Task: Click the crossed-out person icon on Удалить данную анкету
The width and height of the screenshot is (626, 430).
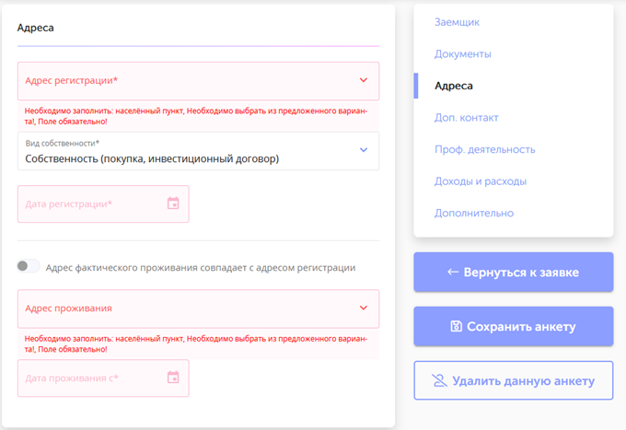Action: click(x=440, y=381)
